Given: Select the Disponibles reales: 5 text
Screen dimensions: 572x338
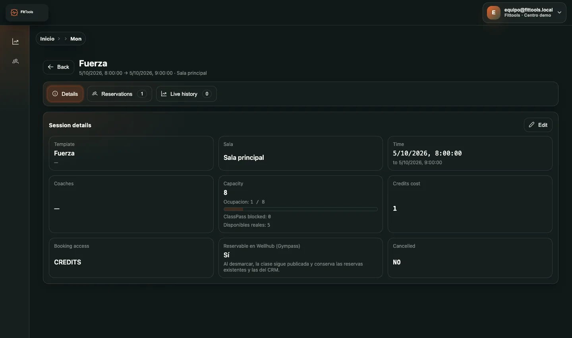Looking at the screenshot, I should click(247, 225).
